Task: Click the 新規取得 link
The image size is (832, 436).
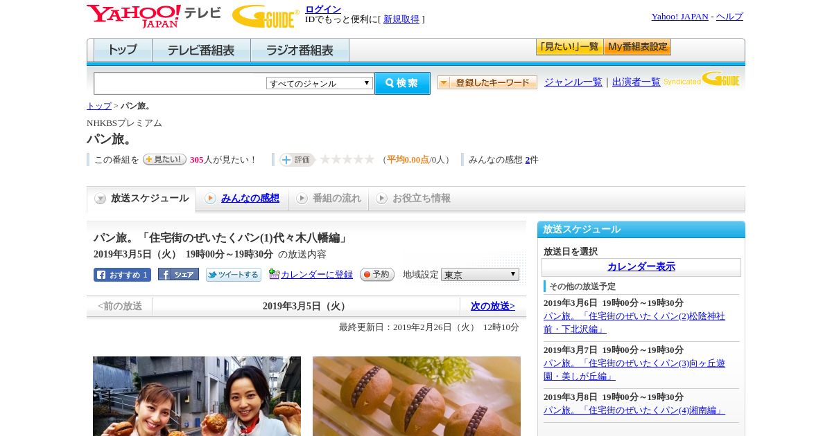Action: pyautogui.click(x=401, y=19)
